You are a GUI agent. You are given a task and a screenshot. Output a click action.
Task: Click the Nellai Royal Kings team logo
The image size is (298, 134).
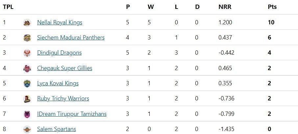(27, 22)
